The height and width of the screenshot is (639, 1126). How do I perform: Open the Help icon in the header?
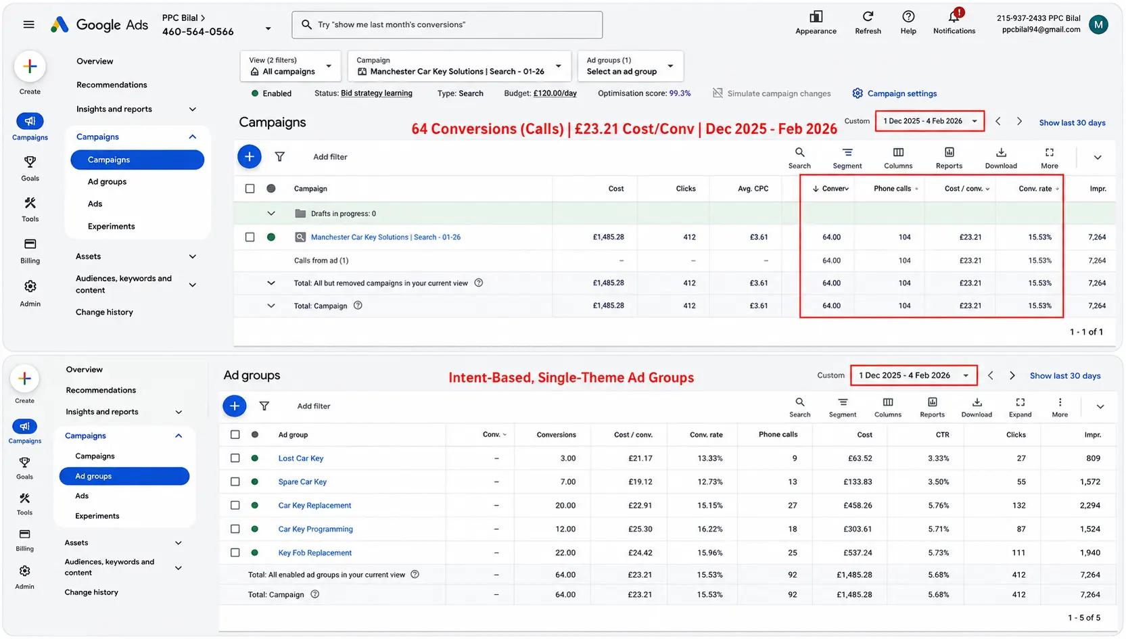(908, 17)
